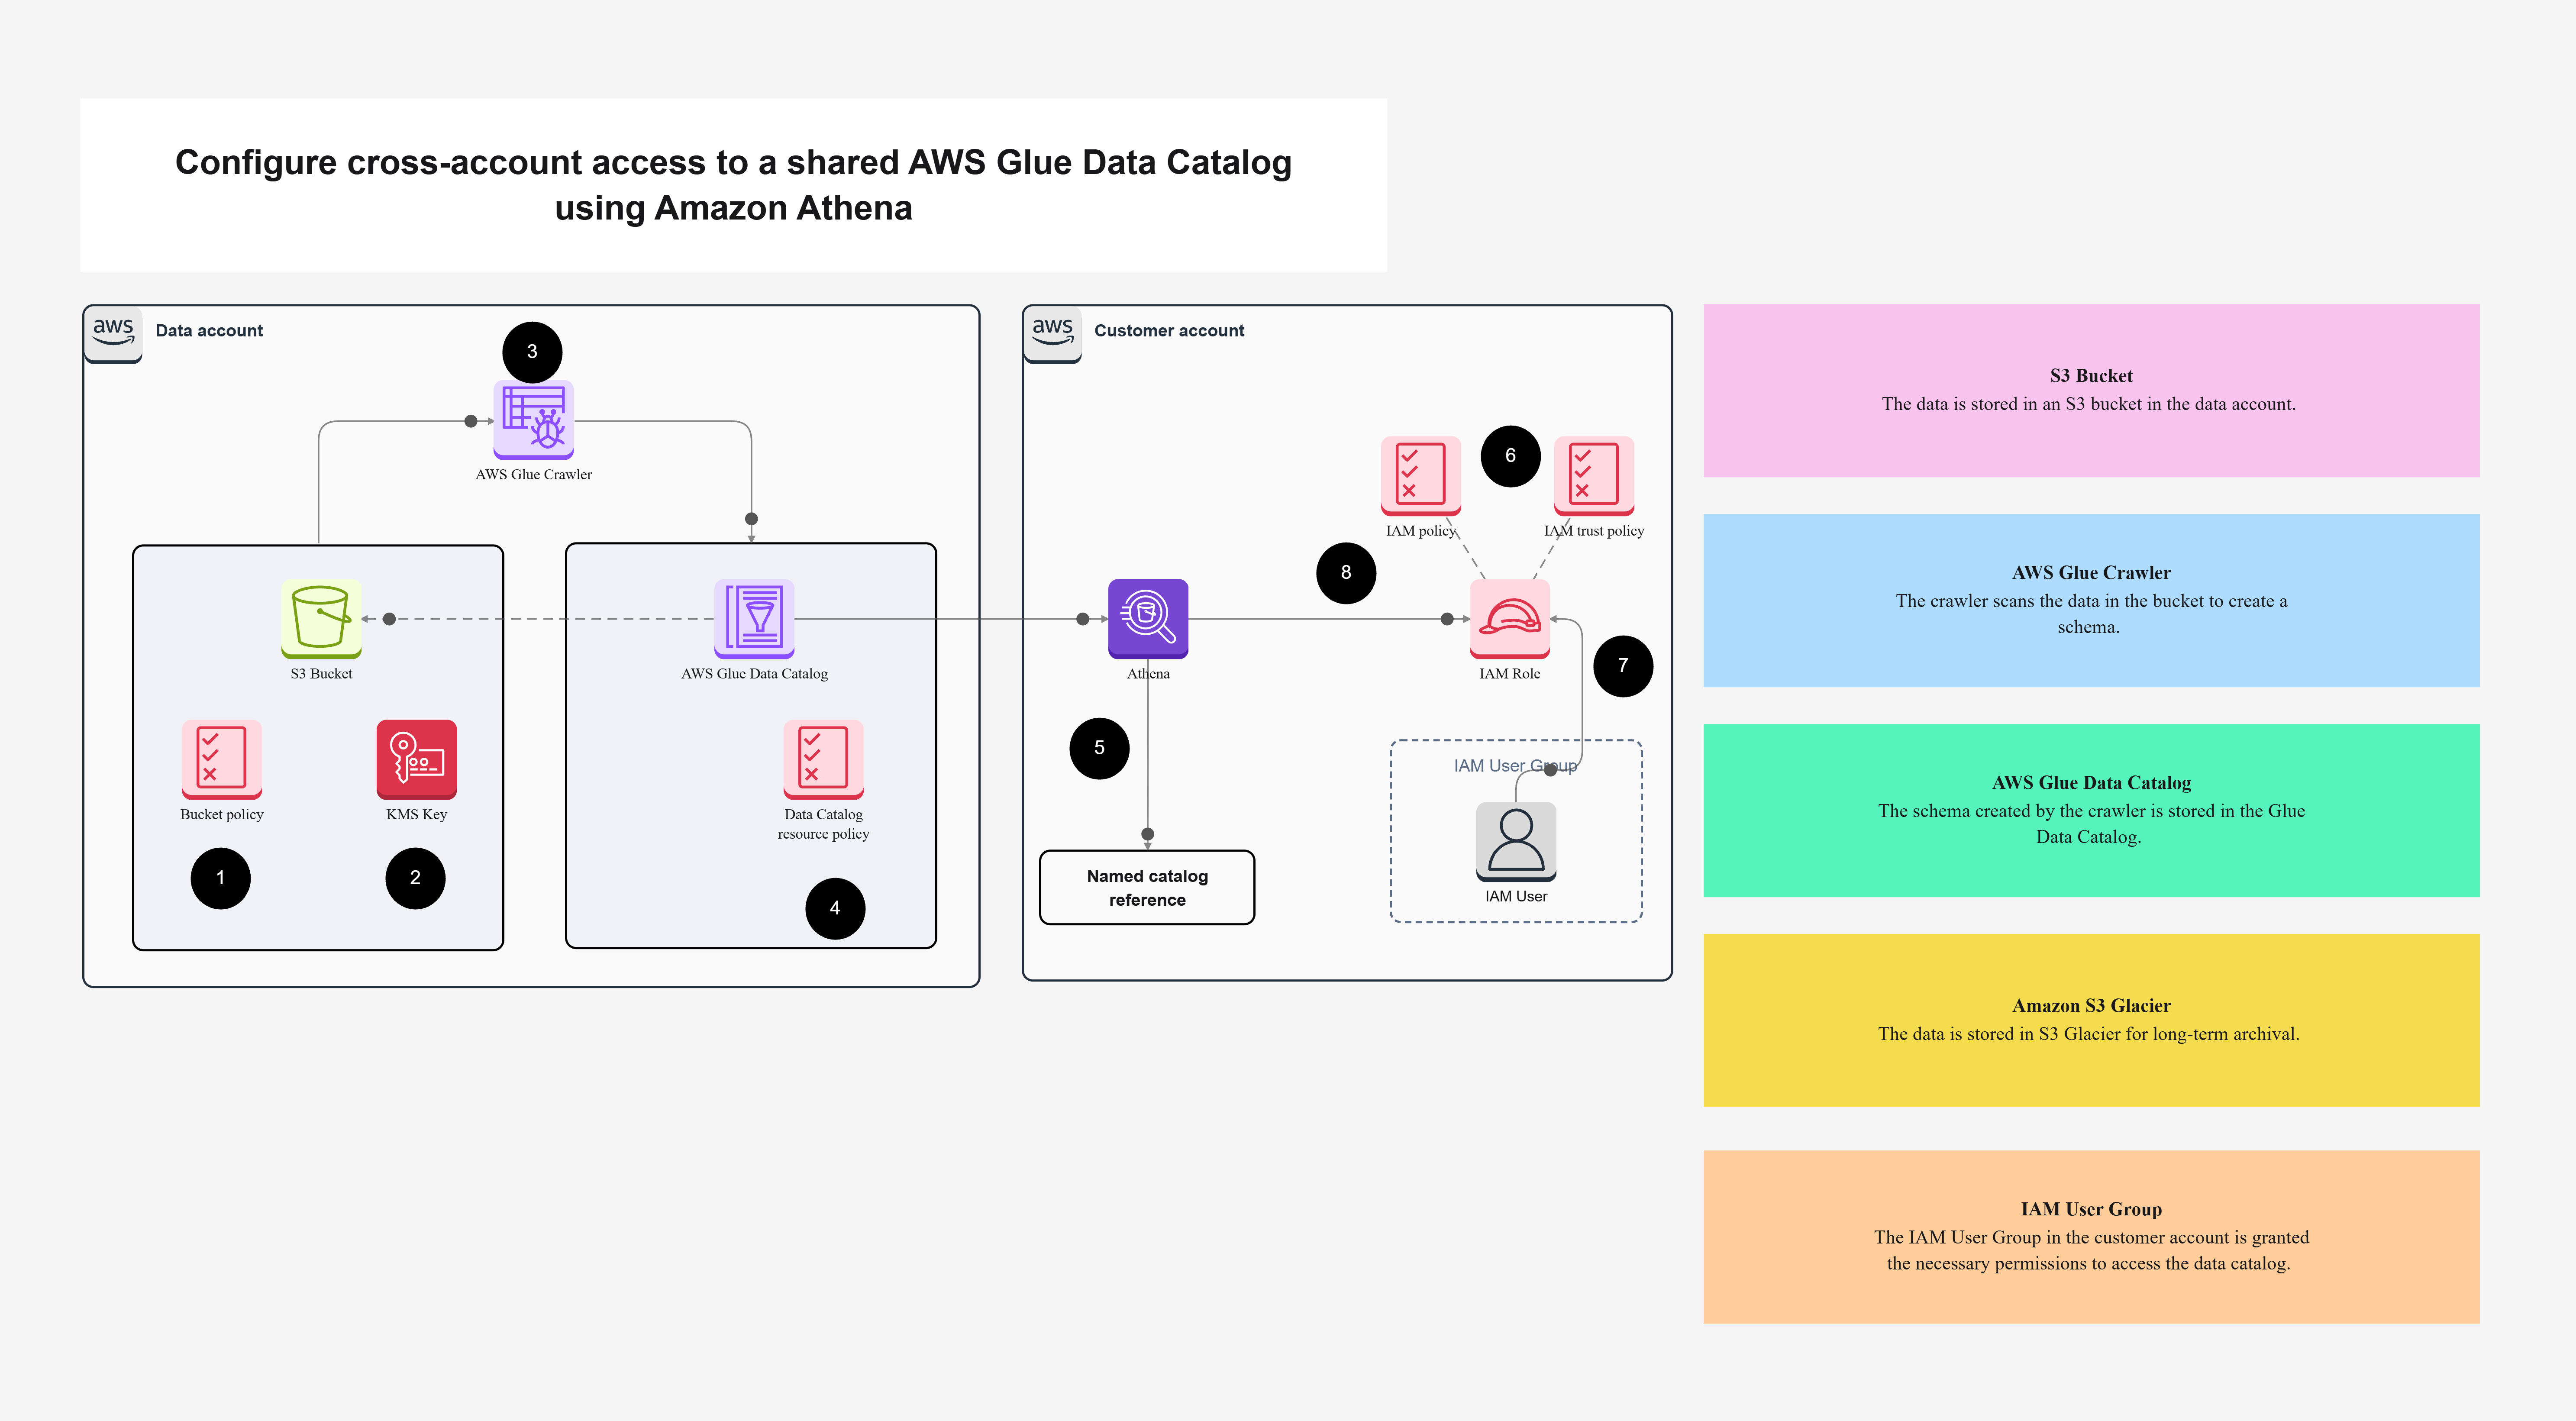The width and height of the screenshot is (2576, 1421).
Task: Select the Named catalog reference box
Action: click(x=1147, y=888)
